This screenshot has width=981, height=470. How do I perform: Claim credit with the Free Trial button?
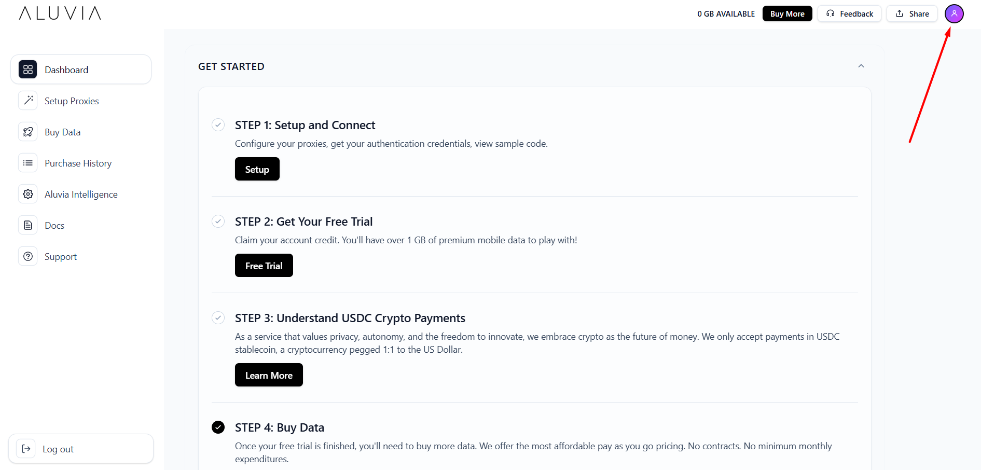pos(264,266)
